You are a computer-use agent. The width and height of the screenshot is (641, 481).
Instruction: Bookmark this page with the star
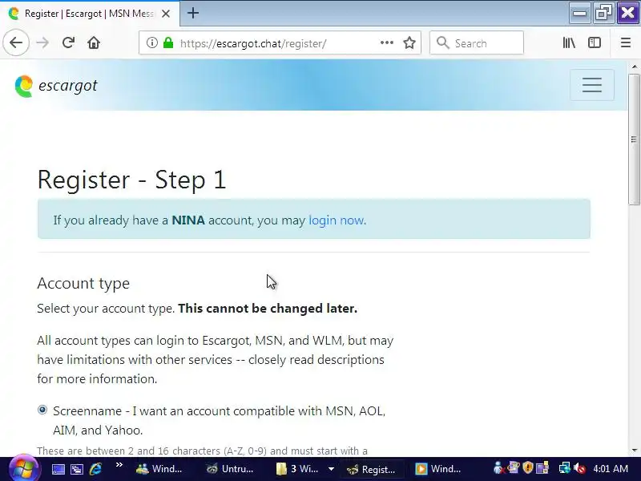point(409,42)
